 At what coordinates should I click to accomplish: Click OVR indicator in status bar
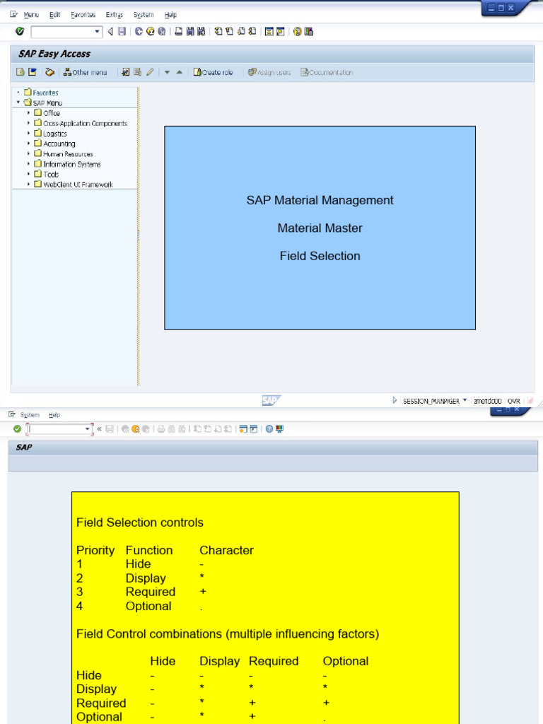513,401
